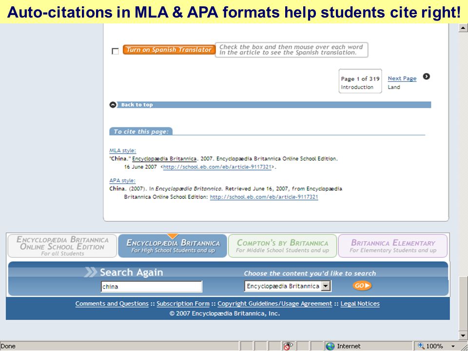Open the Legal Notices link

[360, 304]
